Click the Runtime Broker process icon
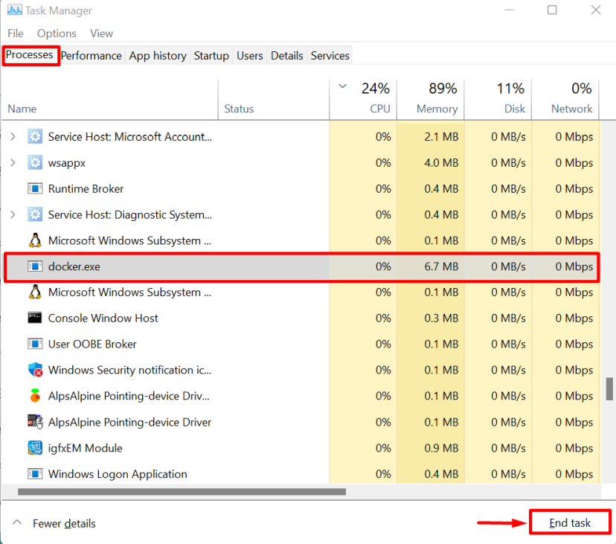The image size is (616, 544). pyautogui.click(x=35, y=189)
